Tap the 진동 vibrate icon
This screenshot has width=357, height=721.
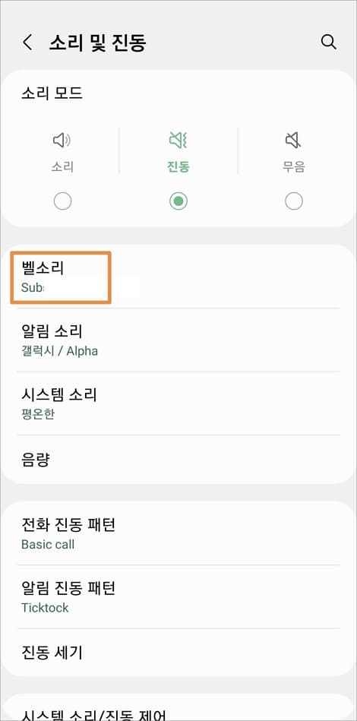(178, 141)
